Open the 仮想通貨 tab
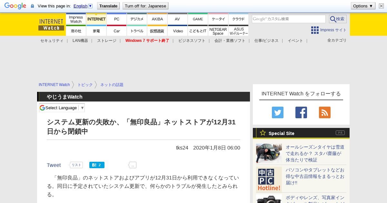387x203 pixels. (157, 31)
